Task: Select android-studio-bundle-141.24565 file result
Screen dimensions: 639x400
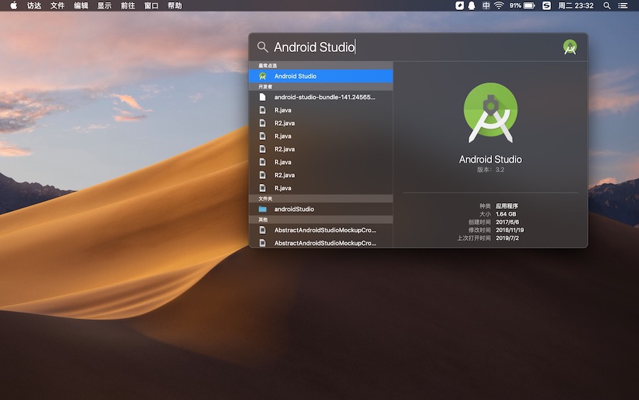Action: [x=321, y=97]
